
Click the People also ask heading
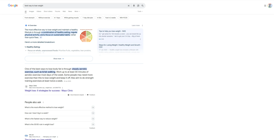point(33,102)
